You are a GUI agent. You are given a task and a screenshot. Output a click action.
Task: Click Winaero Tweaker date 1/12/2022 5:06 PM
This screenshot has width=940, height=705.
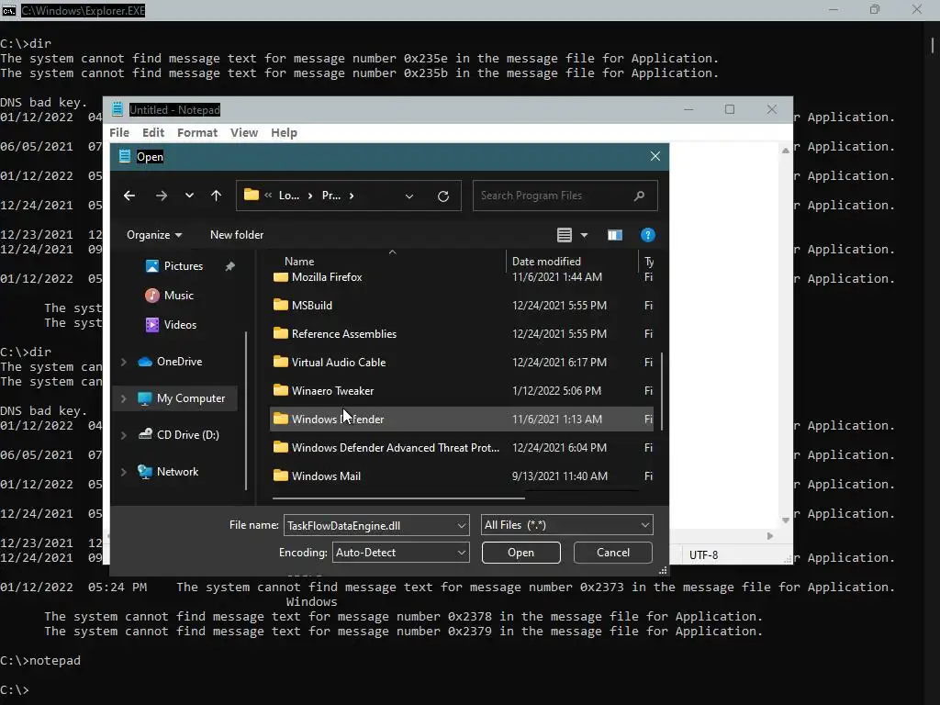coord(556,391)
